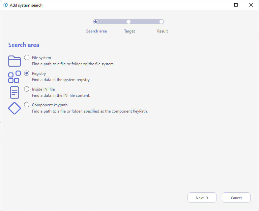Click the middle progress step dot
Image resolution: width=259 pixels, height=211 pixels.
point(129,22)
